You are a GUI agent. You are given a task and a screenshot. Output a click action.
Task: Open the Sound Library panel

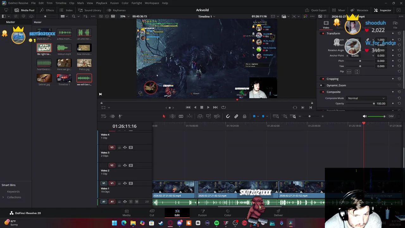pyautogui.click(x=90, y=10)
